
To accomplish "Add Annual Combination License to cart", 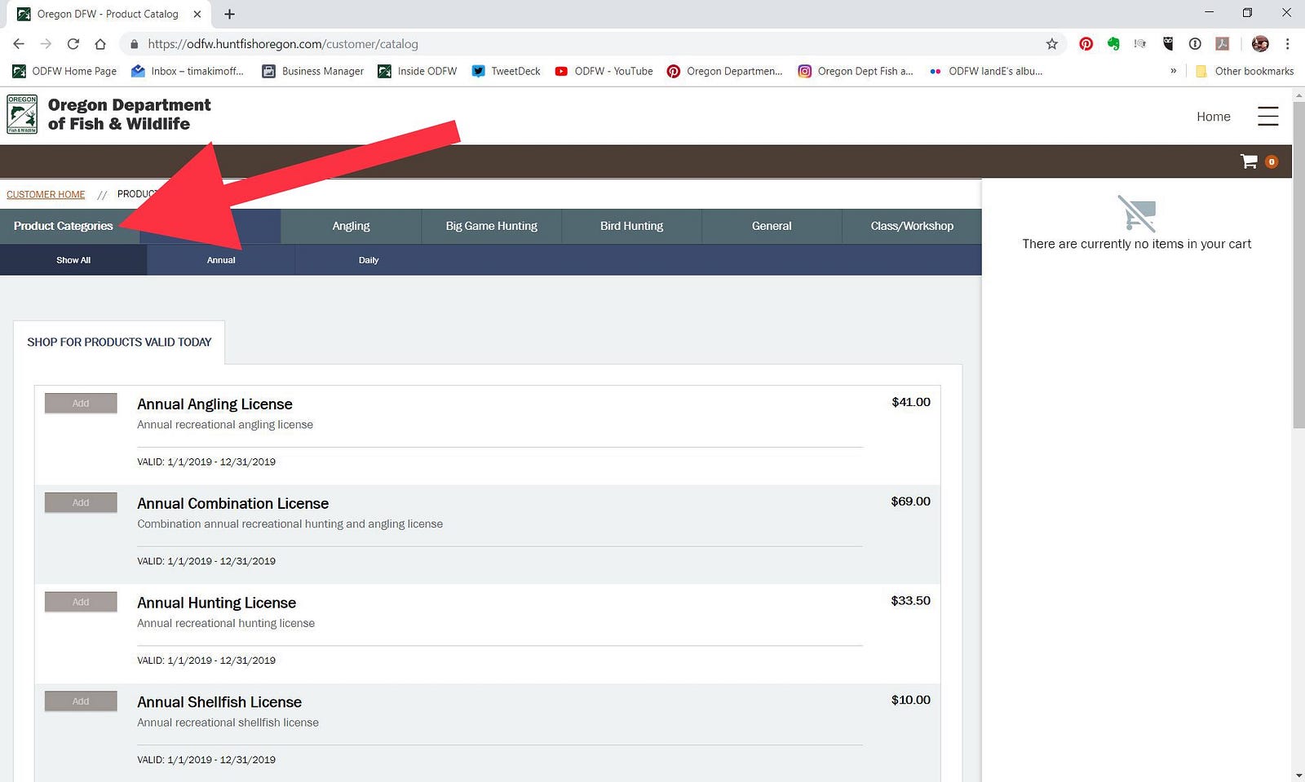I will [81, 502].
